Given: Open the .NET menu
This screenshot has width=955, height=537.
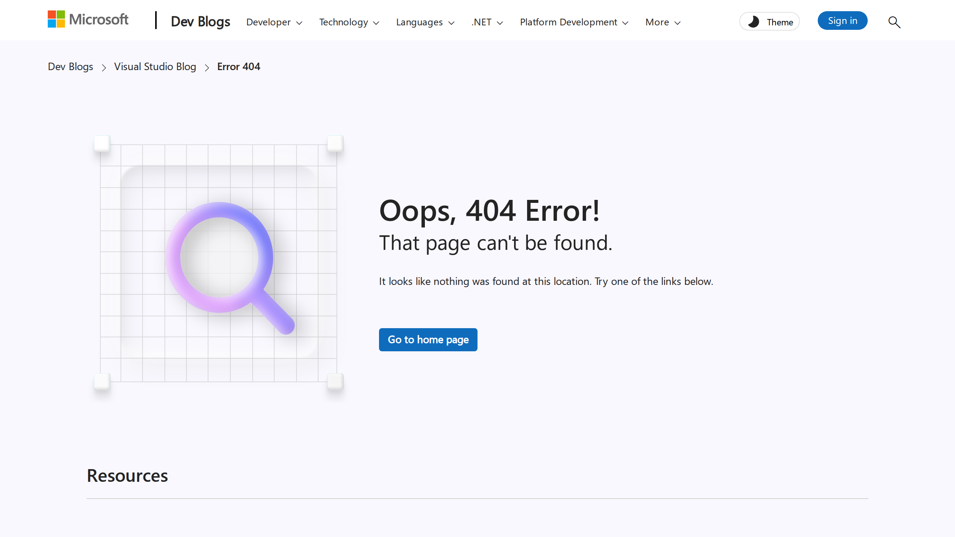Looking at the screenshot, I should (x=487, y=22).
